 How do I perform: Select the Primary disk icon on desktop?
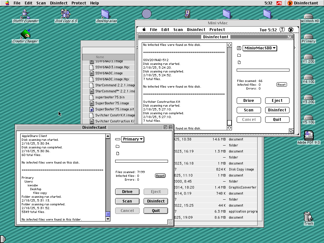pos(308,36)
